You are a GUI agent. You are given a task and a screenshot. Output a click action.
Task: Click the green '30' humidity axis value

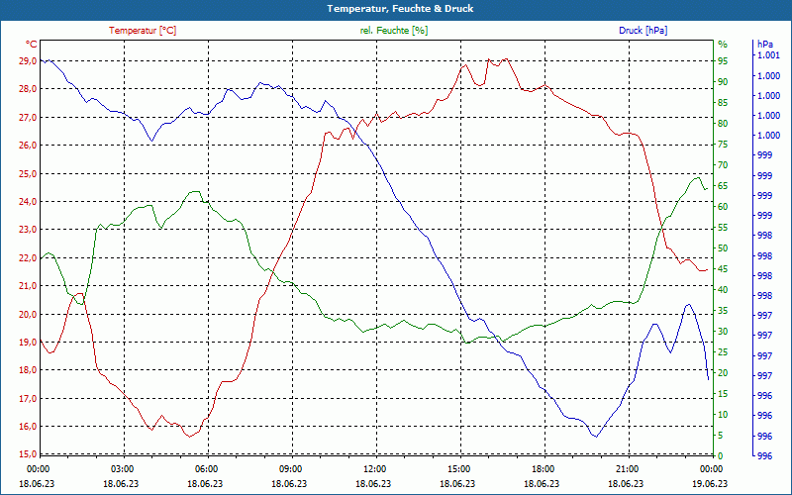click(x=723, y=332)
